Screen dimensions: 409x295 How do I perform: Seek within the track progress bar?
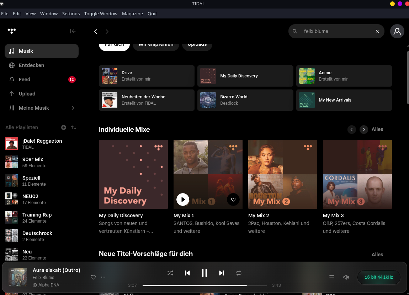(x=204, y=285)
